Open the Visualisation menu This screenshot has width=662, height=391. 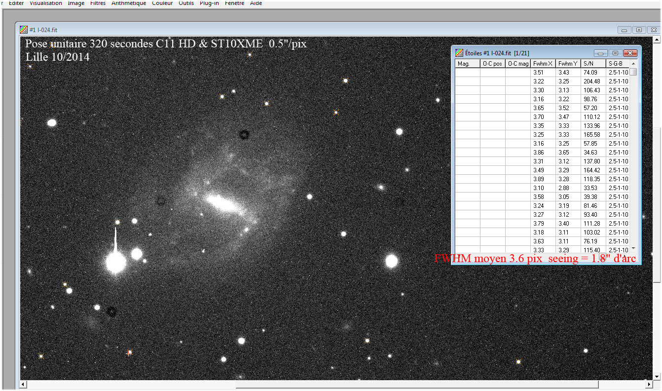[46, 3]
